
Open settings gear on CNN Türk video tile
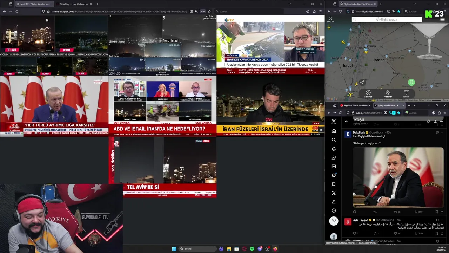pos(321,130)
